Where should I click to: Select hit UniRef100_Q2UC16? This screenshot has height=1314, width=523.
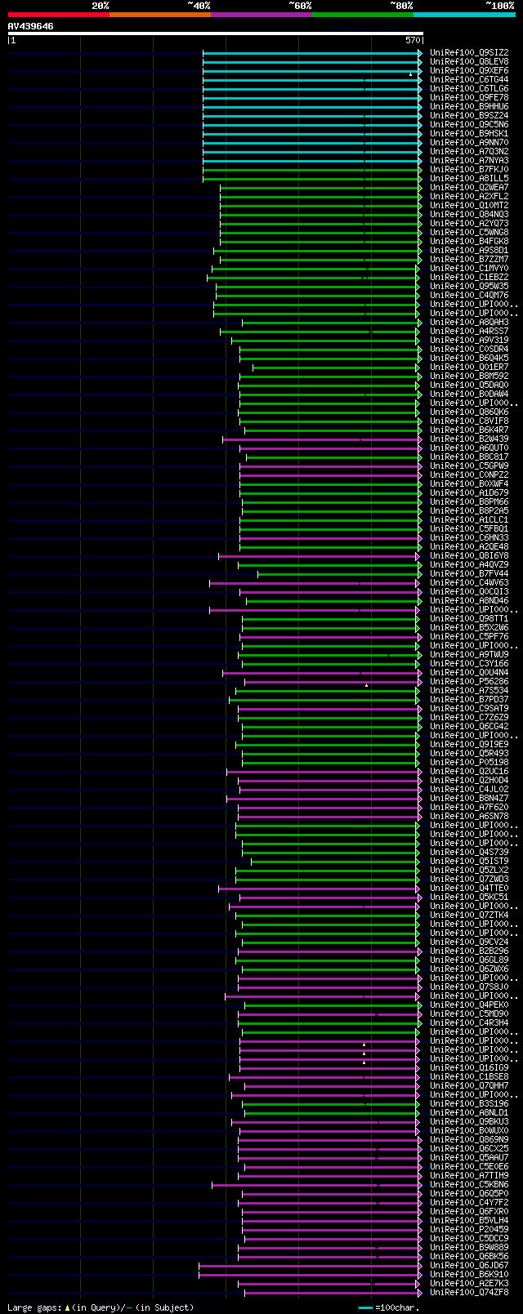coord(469,772)
